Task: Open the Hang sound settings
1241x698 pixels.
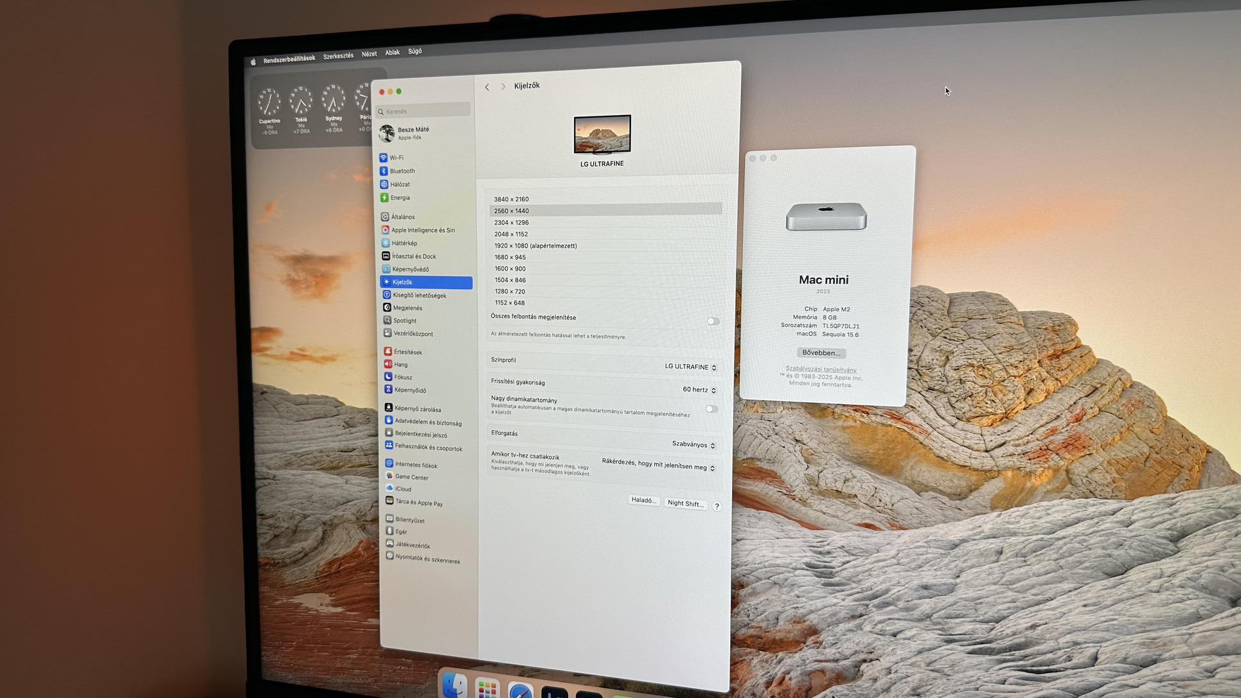Action: pos(400,364)
